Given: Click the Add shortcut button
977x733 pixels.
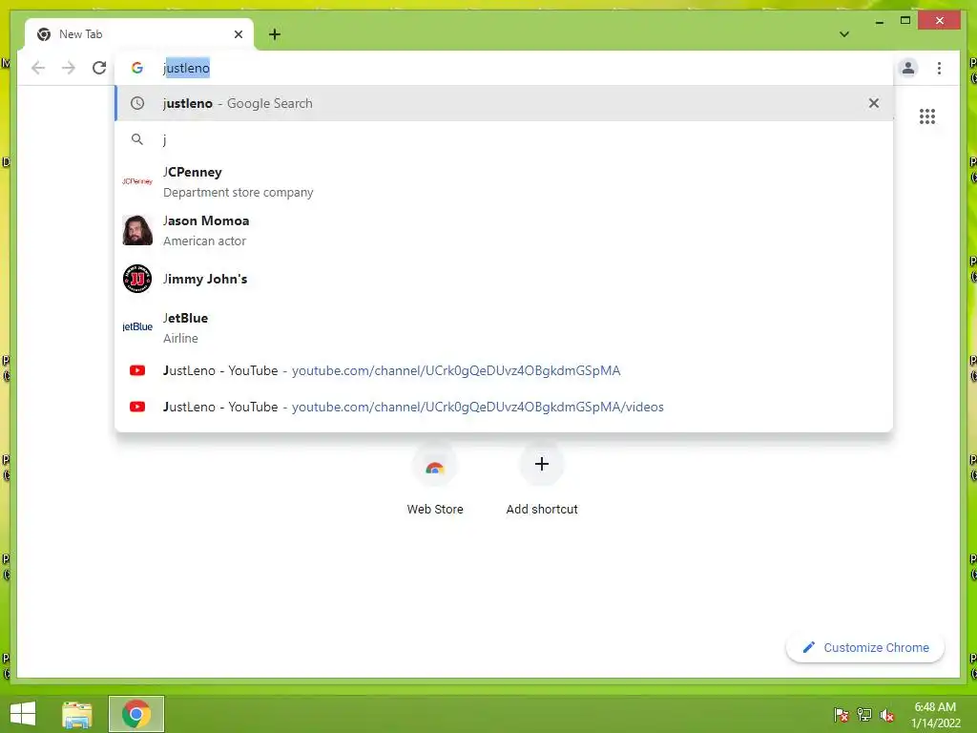Looking at the screenshot, I should tap(542, 481).
